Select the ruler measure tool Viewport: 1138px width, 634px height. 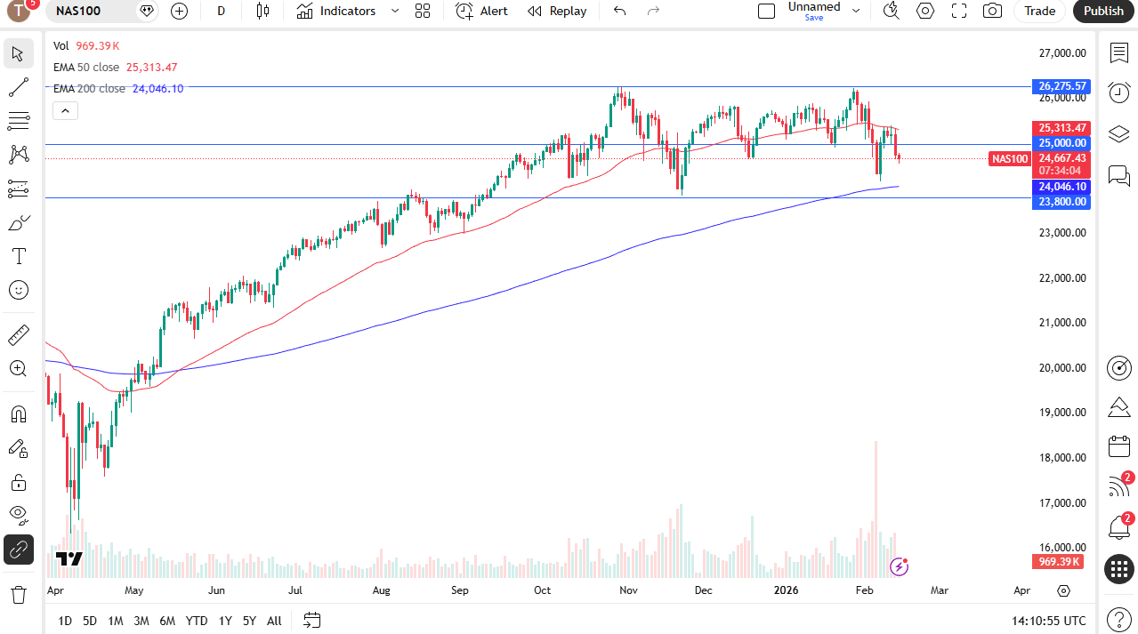tap(18, 335)
